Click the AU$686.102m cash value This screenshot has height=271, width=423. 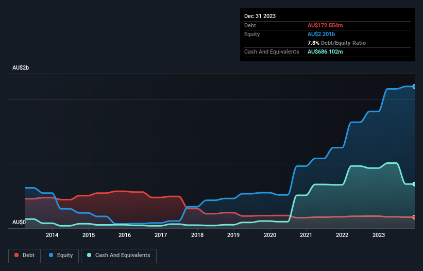[325, 52]
